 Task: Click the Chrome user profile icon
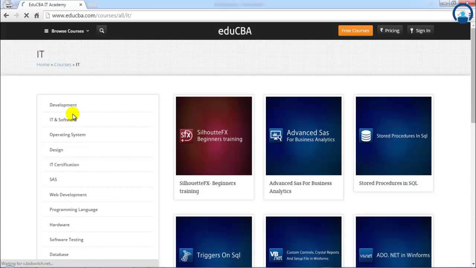coord(8,4)
